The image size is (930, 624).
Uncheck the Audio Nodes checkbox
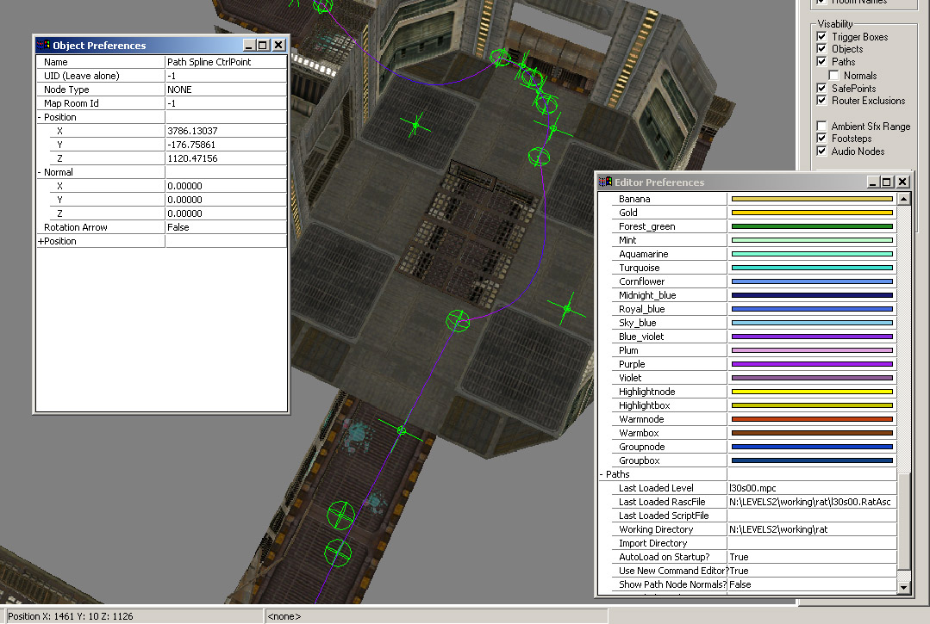[821, 151]
